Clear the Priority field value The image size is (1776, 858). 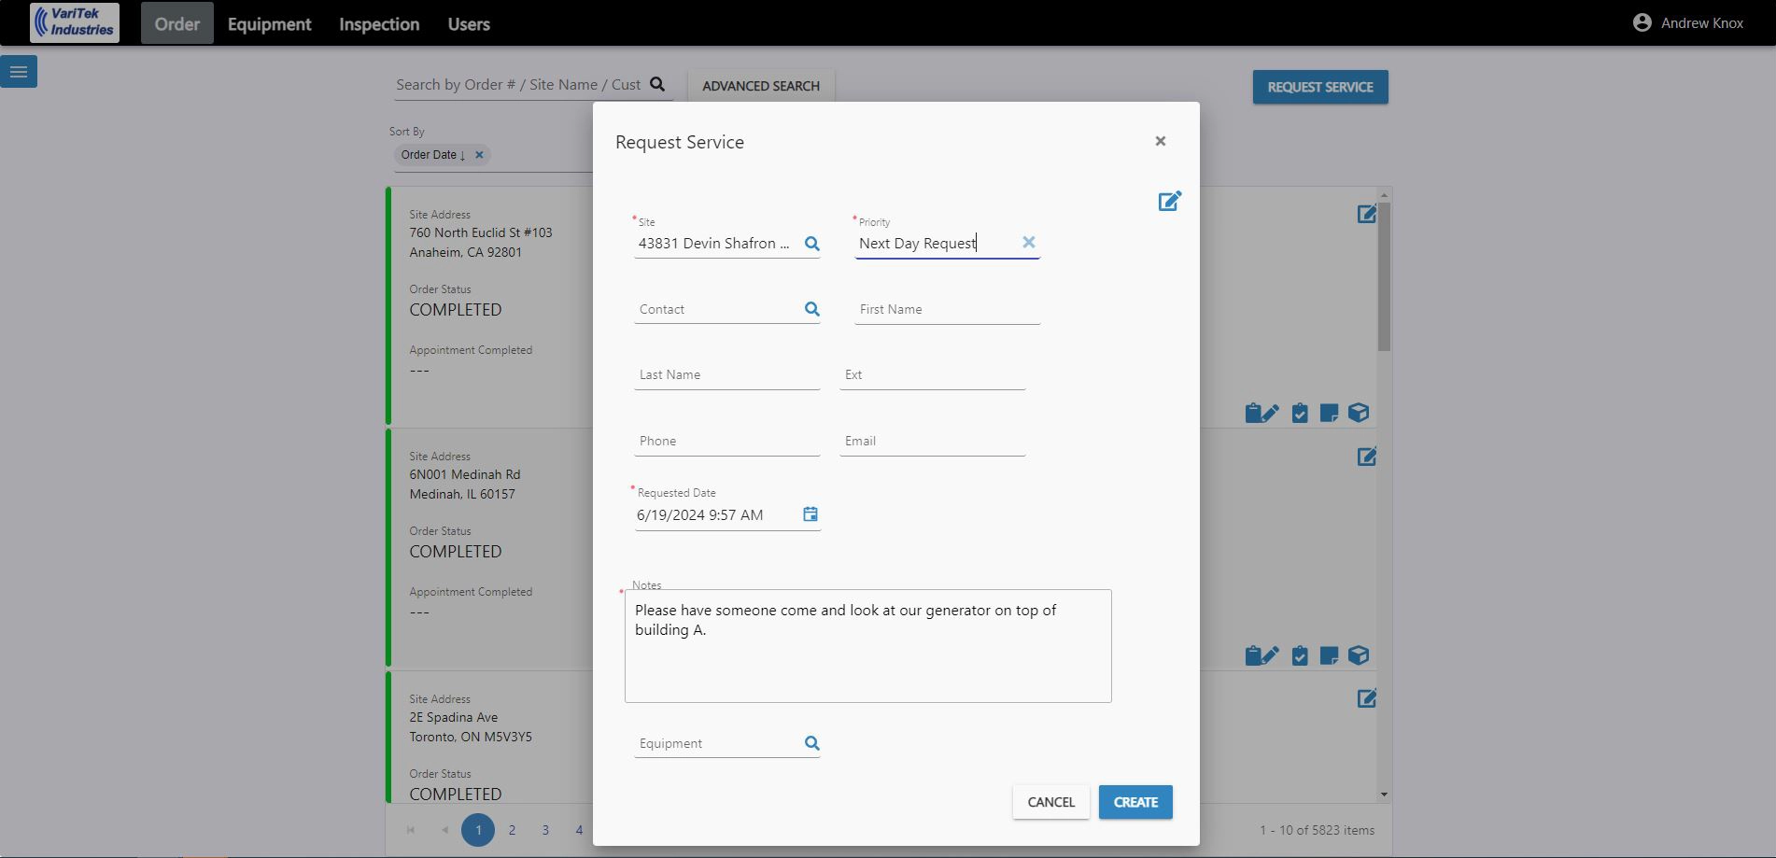(1028, 243)
